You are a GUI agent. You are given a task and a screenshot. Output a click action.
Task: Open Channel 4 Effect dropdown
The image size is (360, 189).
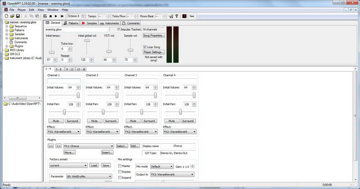point(180,132)
